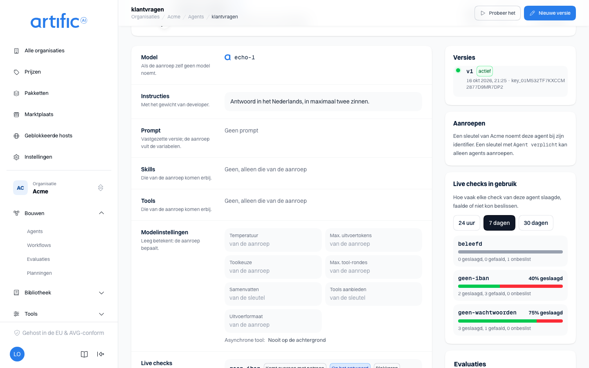Collapse the Bouwen section
The image size is (589, 368).
pyautogui.click(x=101, y=213)
